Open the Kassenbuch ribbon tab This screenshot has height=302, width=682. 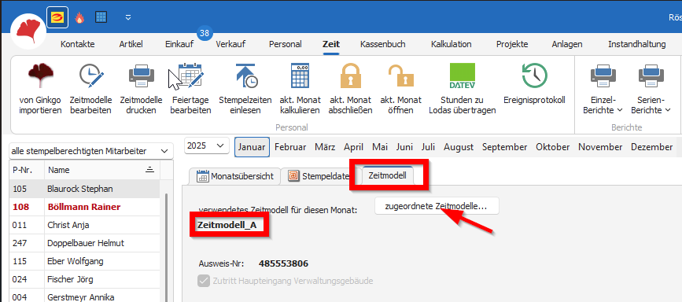(x=383, y=44)
